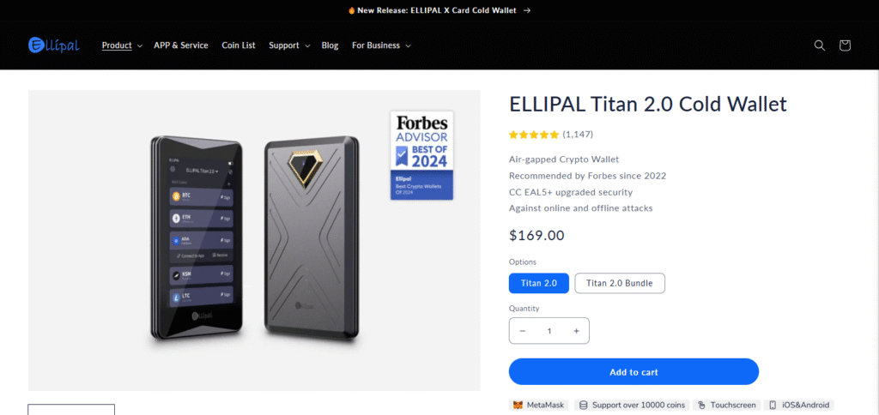This screenshot has height=415, width=879.
Task: Increase quantity with the plus button
Action: point(576,331)
